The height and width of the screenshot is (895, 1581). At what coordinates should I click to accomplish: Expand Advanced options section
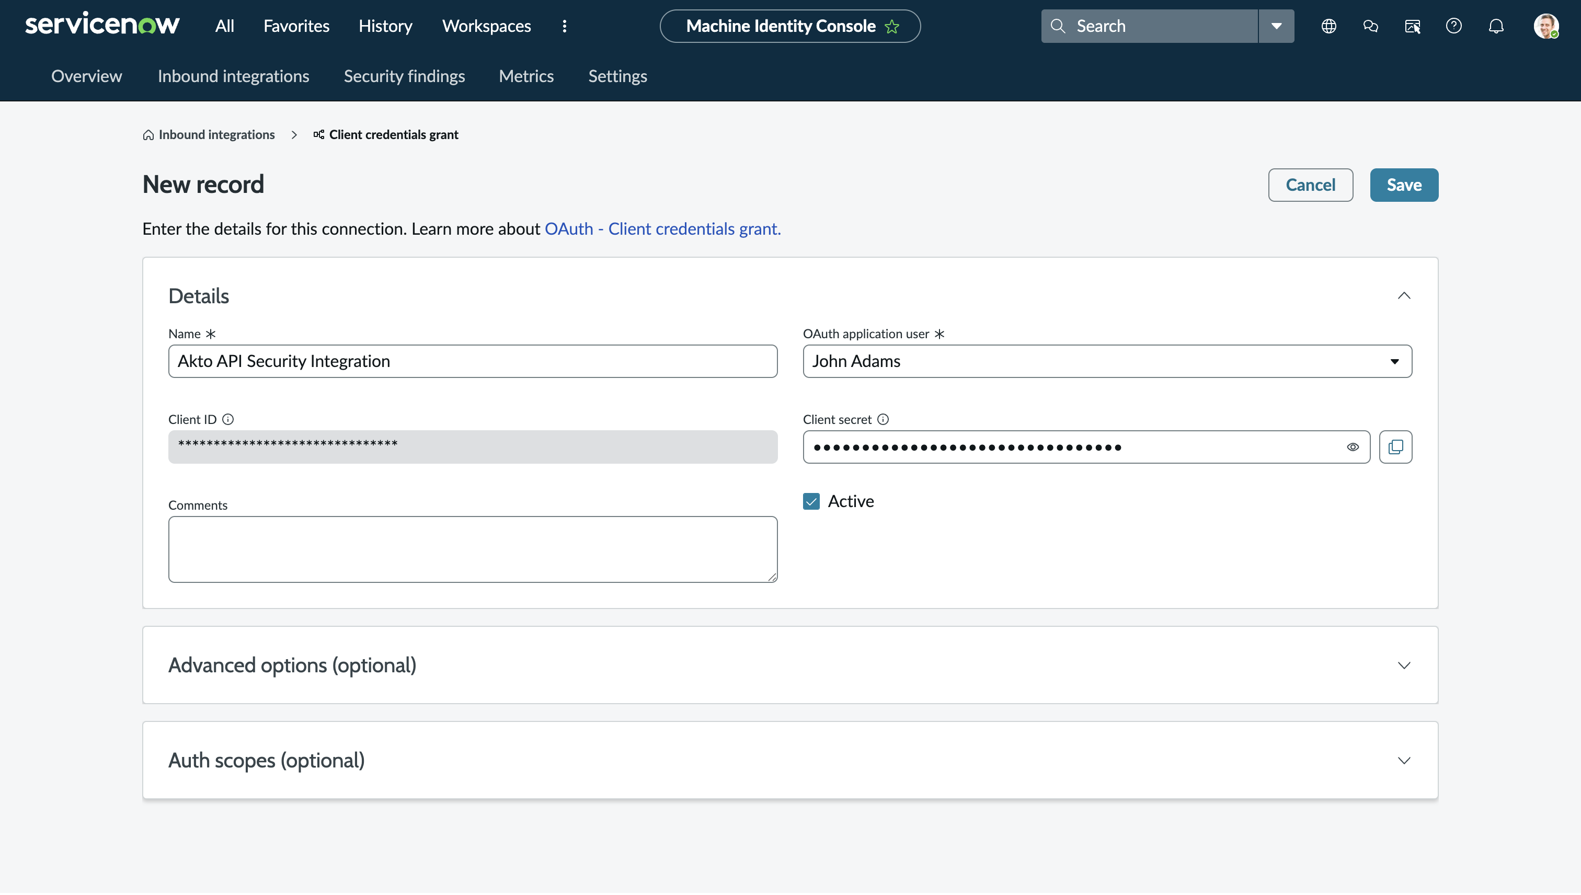[x=1403, y=665]
